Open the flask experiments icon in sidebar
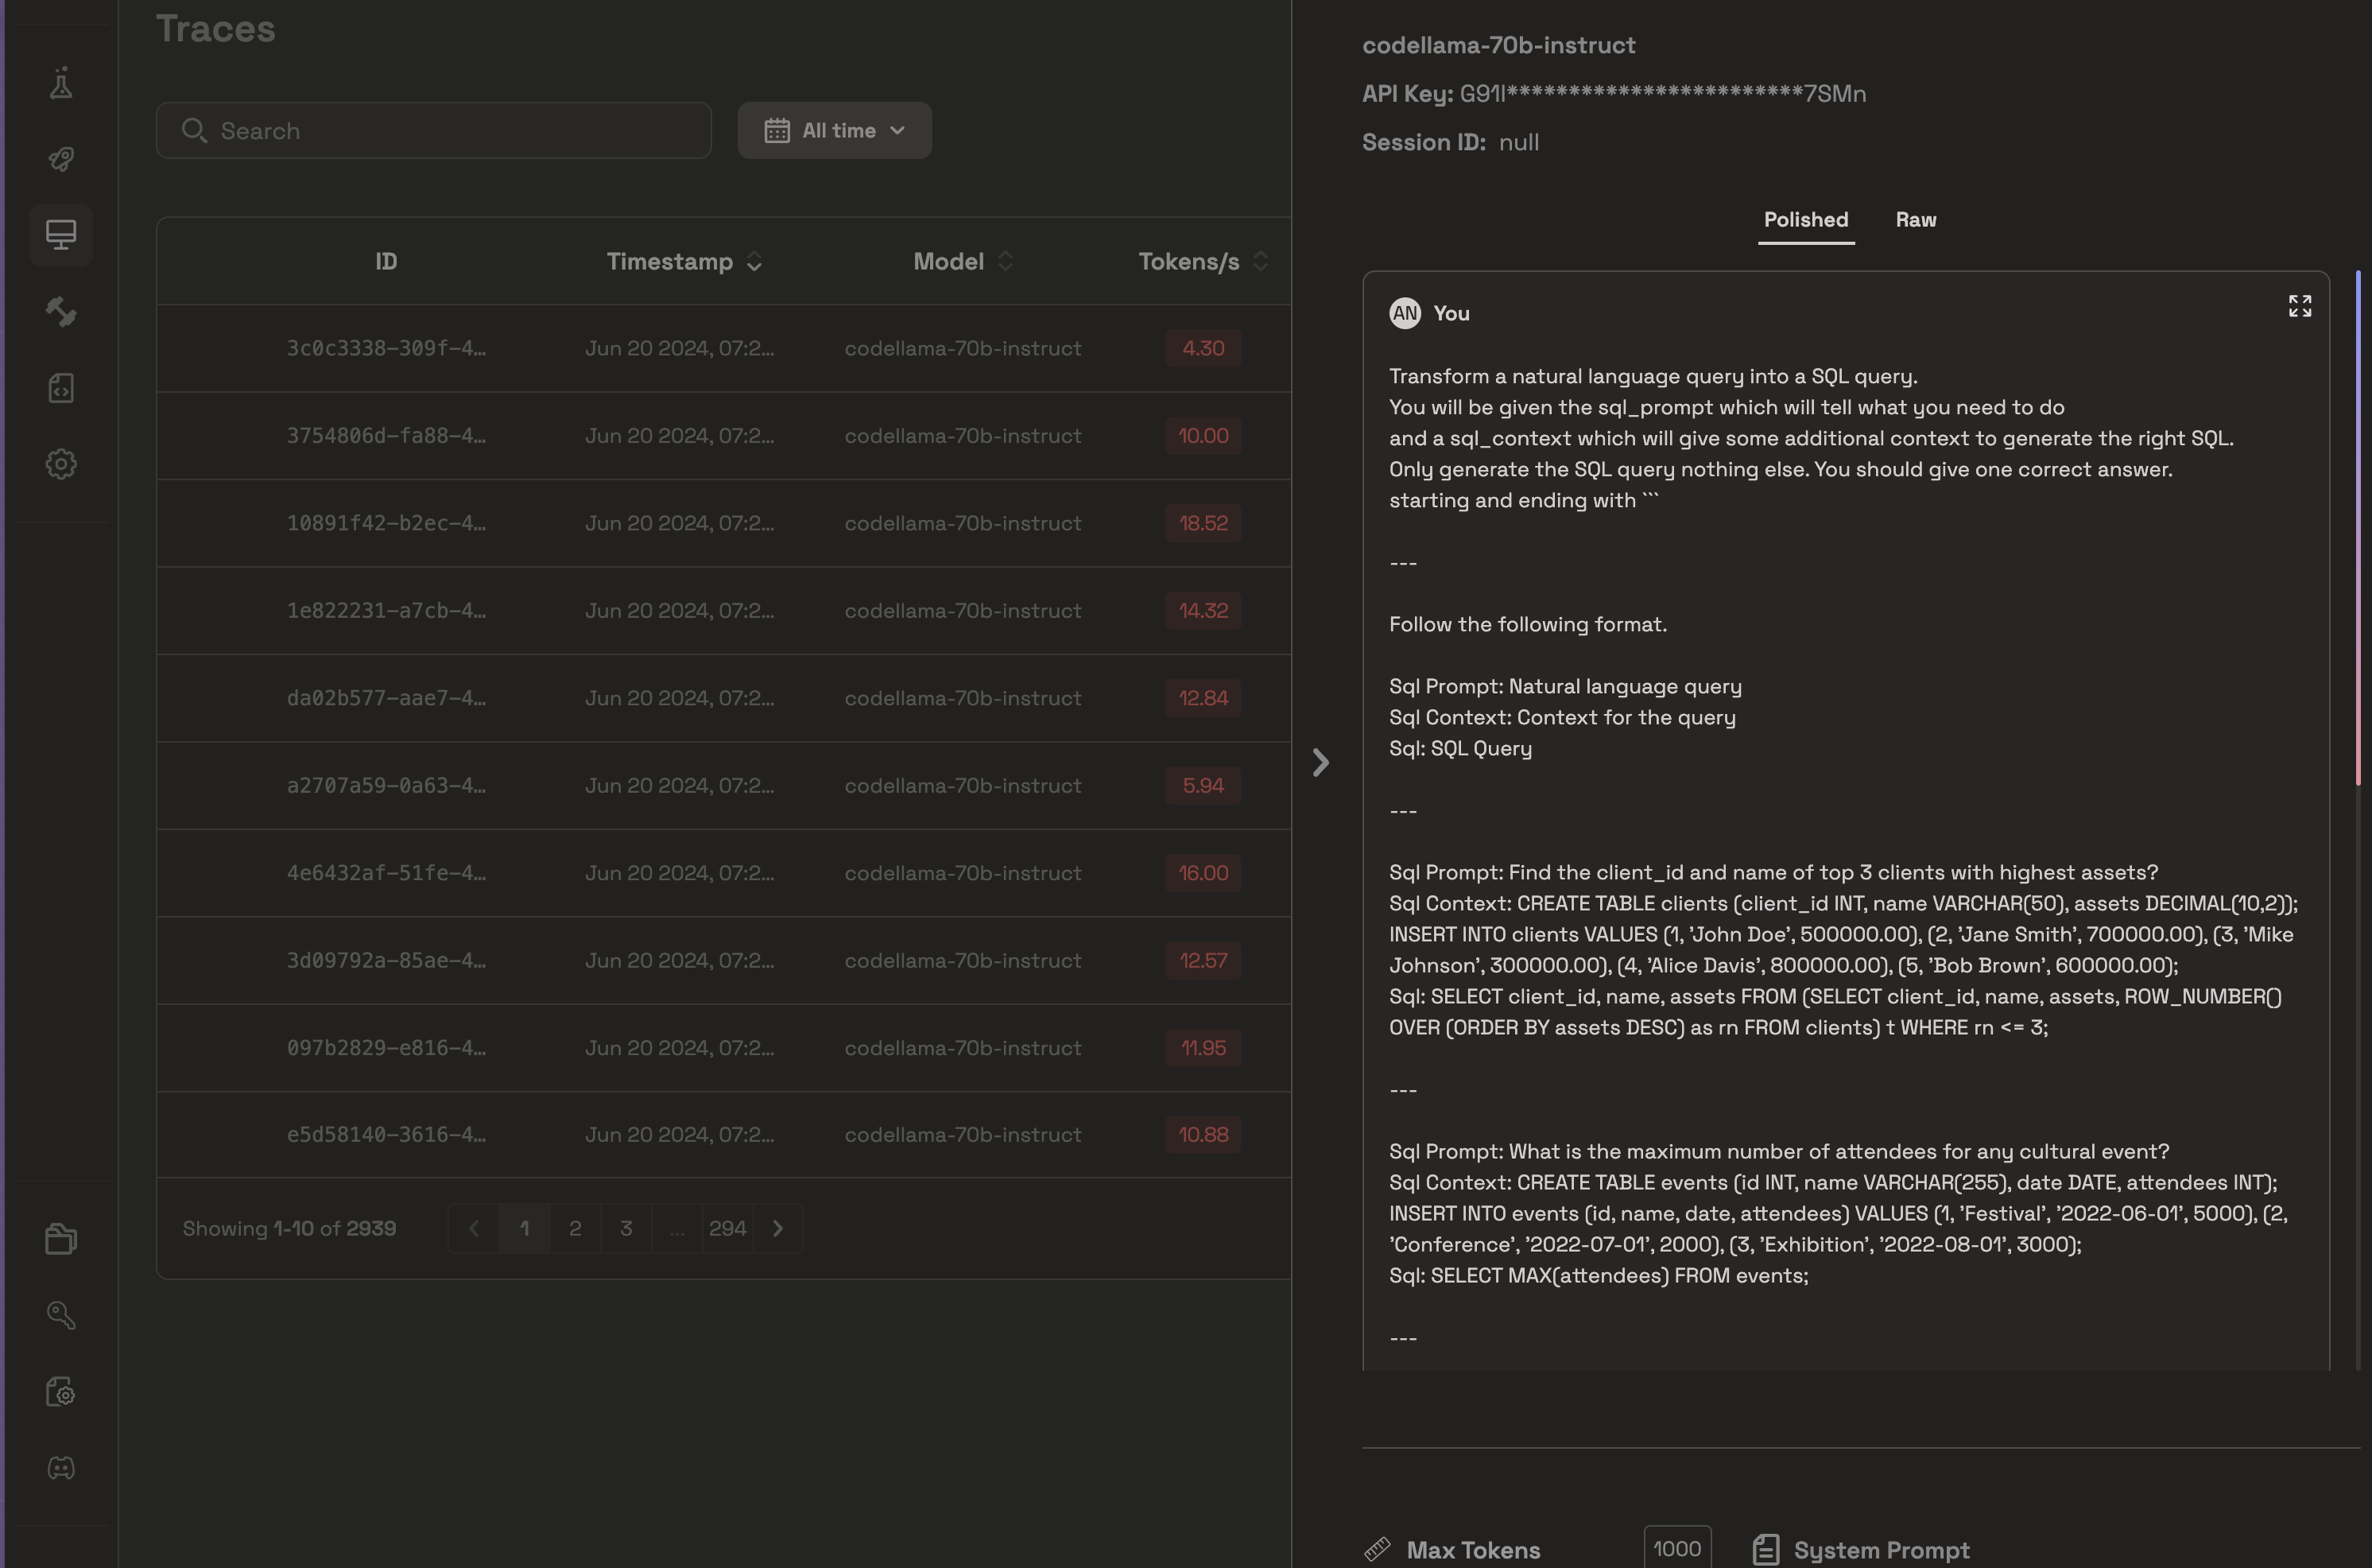 click(x=61, y=84)
